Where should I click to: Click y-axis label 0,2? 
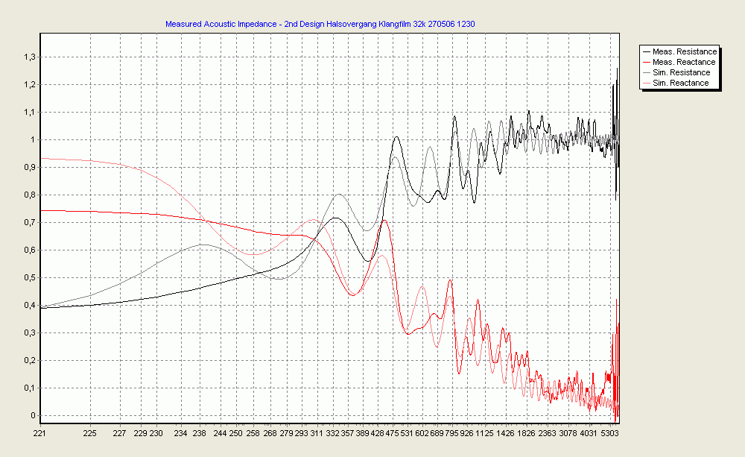click(30, 361)
